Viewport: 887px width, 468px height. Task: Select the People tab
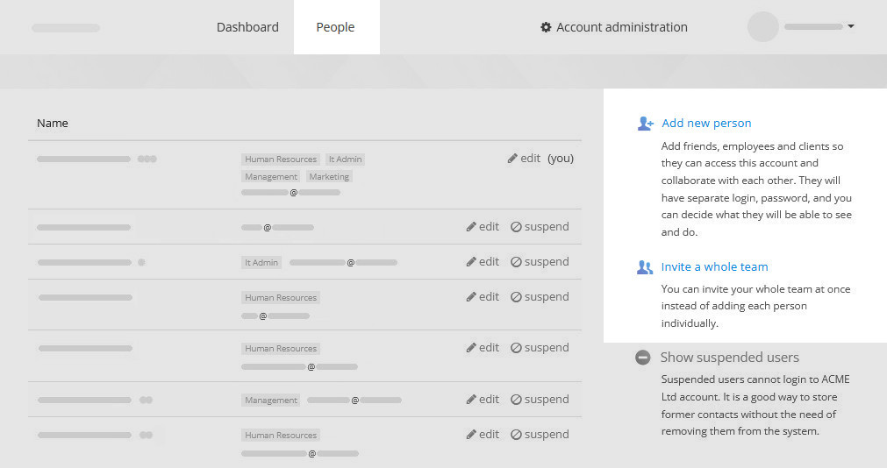point(335,27)
